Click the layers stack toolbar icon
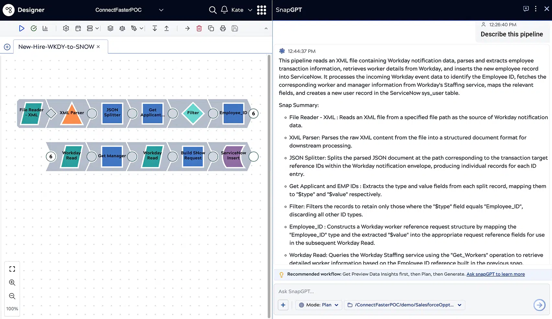The image size is (552, 319). (x=110, y=28)
